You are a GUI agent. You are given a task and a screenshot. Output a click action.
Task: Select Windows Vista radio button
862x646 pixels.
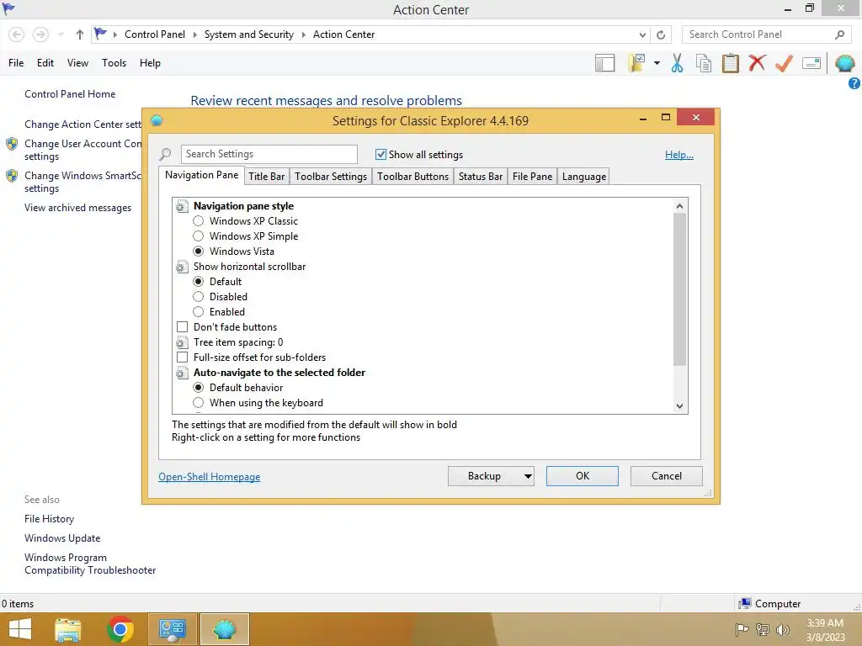tap(199, 251)
